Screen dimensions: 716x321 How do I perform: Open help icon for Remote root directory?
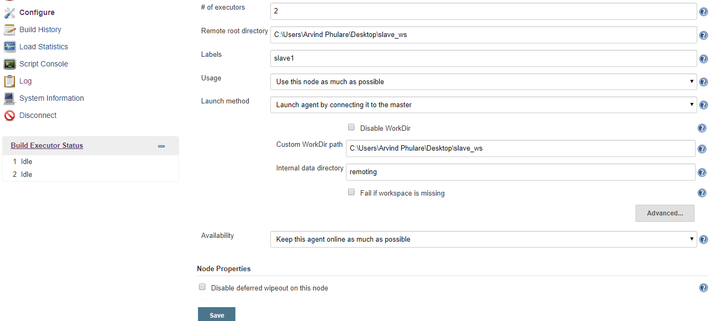(x=704, y=35)
